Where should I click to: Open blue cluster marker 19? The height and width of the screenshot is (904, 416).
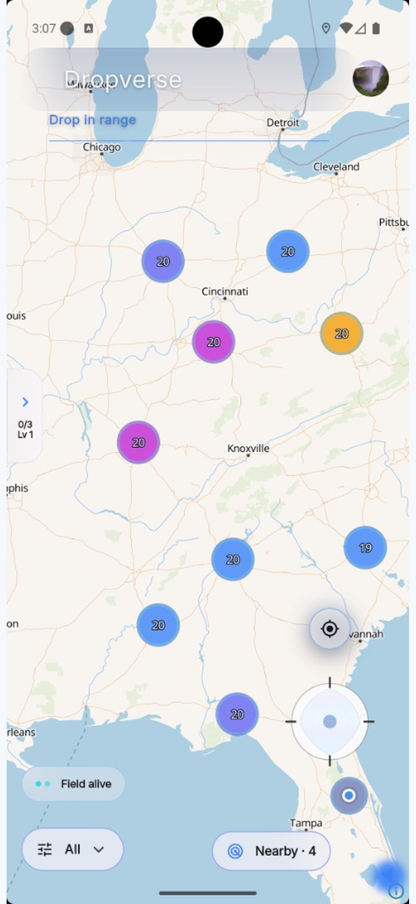click(365, 548)
